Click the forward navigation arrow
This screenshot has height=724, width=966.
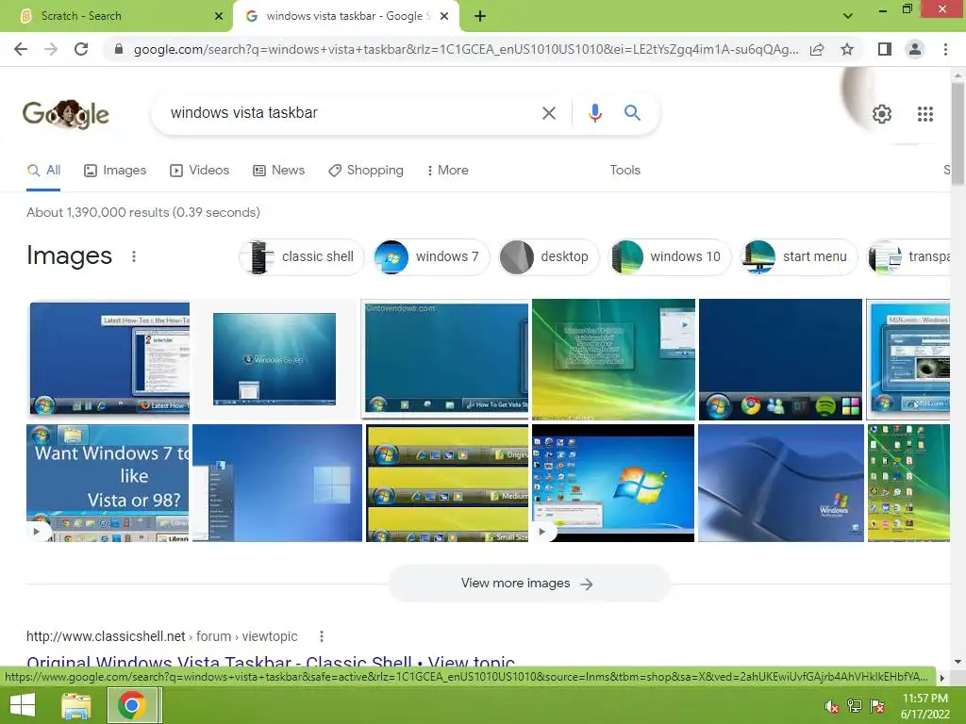[51, 49]
